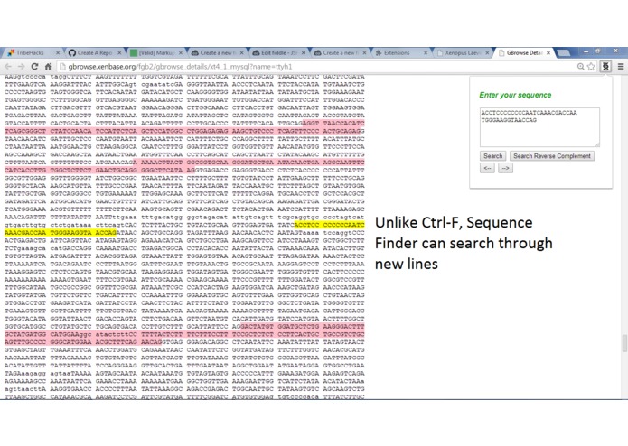Click the pink highlighted sequence AGTTTGCCCC
The image size is (628, 446).
click(25, 342)
